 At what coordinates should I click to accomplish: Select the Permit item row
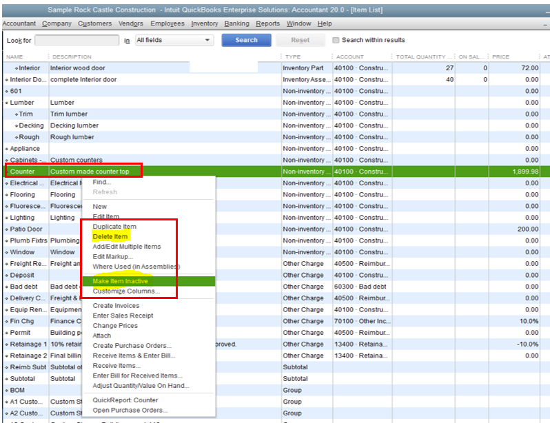[x=276, y=333]
